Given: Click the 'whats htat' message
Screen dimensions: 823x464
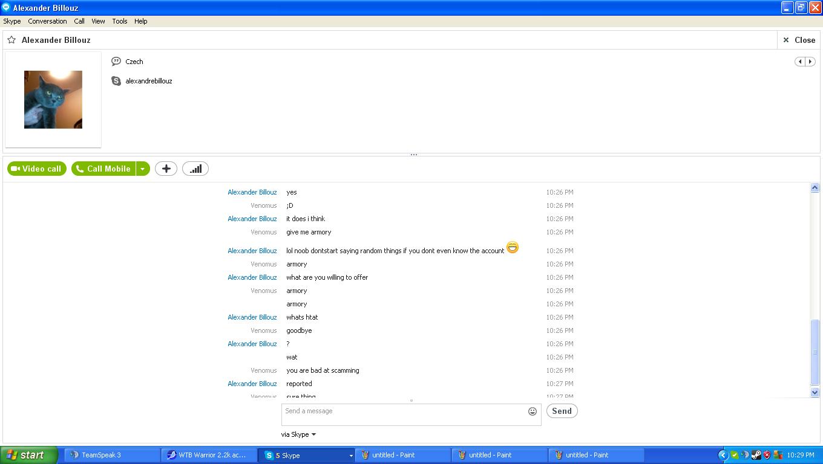Looking at the screenshot, I should 302,317.
